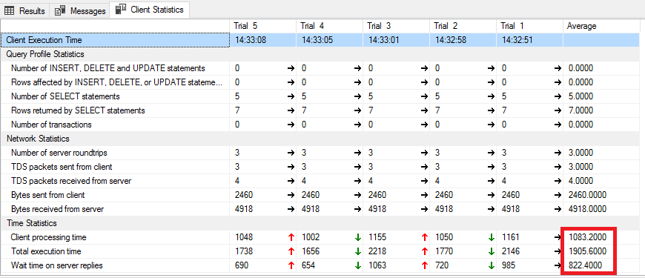Click execution time cell 14:33:05
Viewport: 645px width, 278px height.
tap(317, 40)
